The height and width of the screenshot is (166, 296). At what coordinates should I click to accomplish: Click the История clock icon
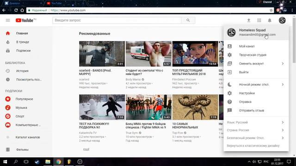8,71
